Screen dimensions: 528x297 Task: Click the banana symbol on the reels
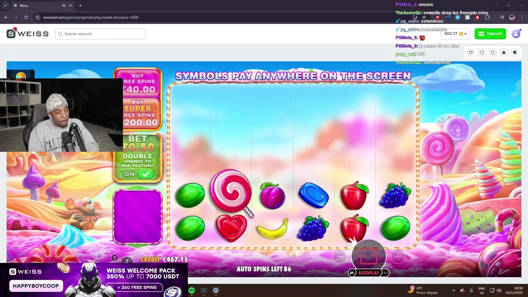pos(273,229)
